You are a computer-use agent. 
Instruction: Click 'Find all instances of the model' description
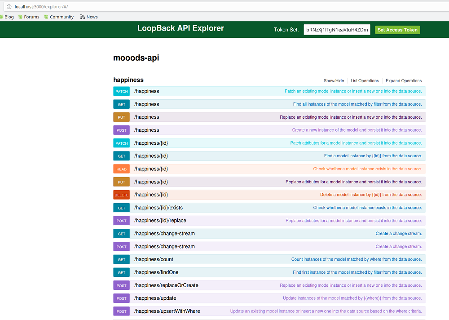(357, 104)
